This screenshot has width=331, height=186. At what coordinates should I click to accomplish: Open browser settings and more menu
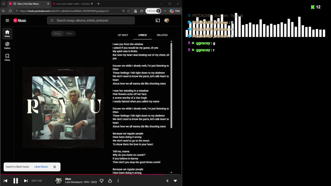pos(165,11)
